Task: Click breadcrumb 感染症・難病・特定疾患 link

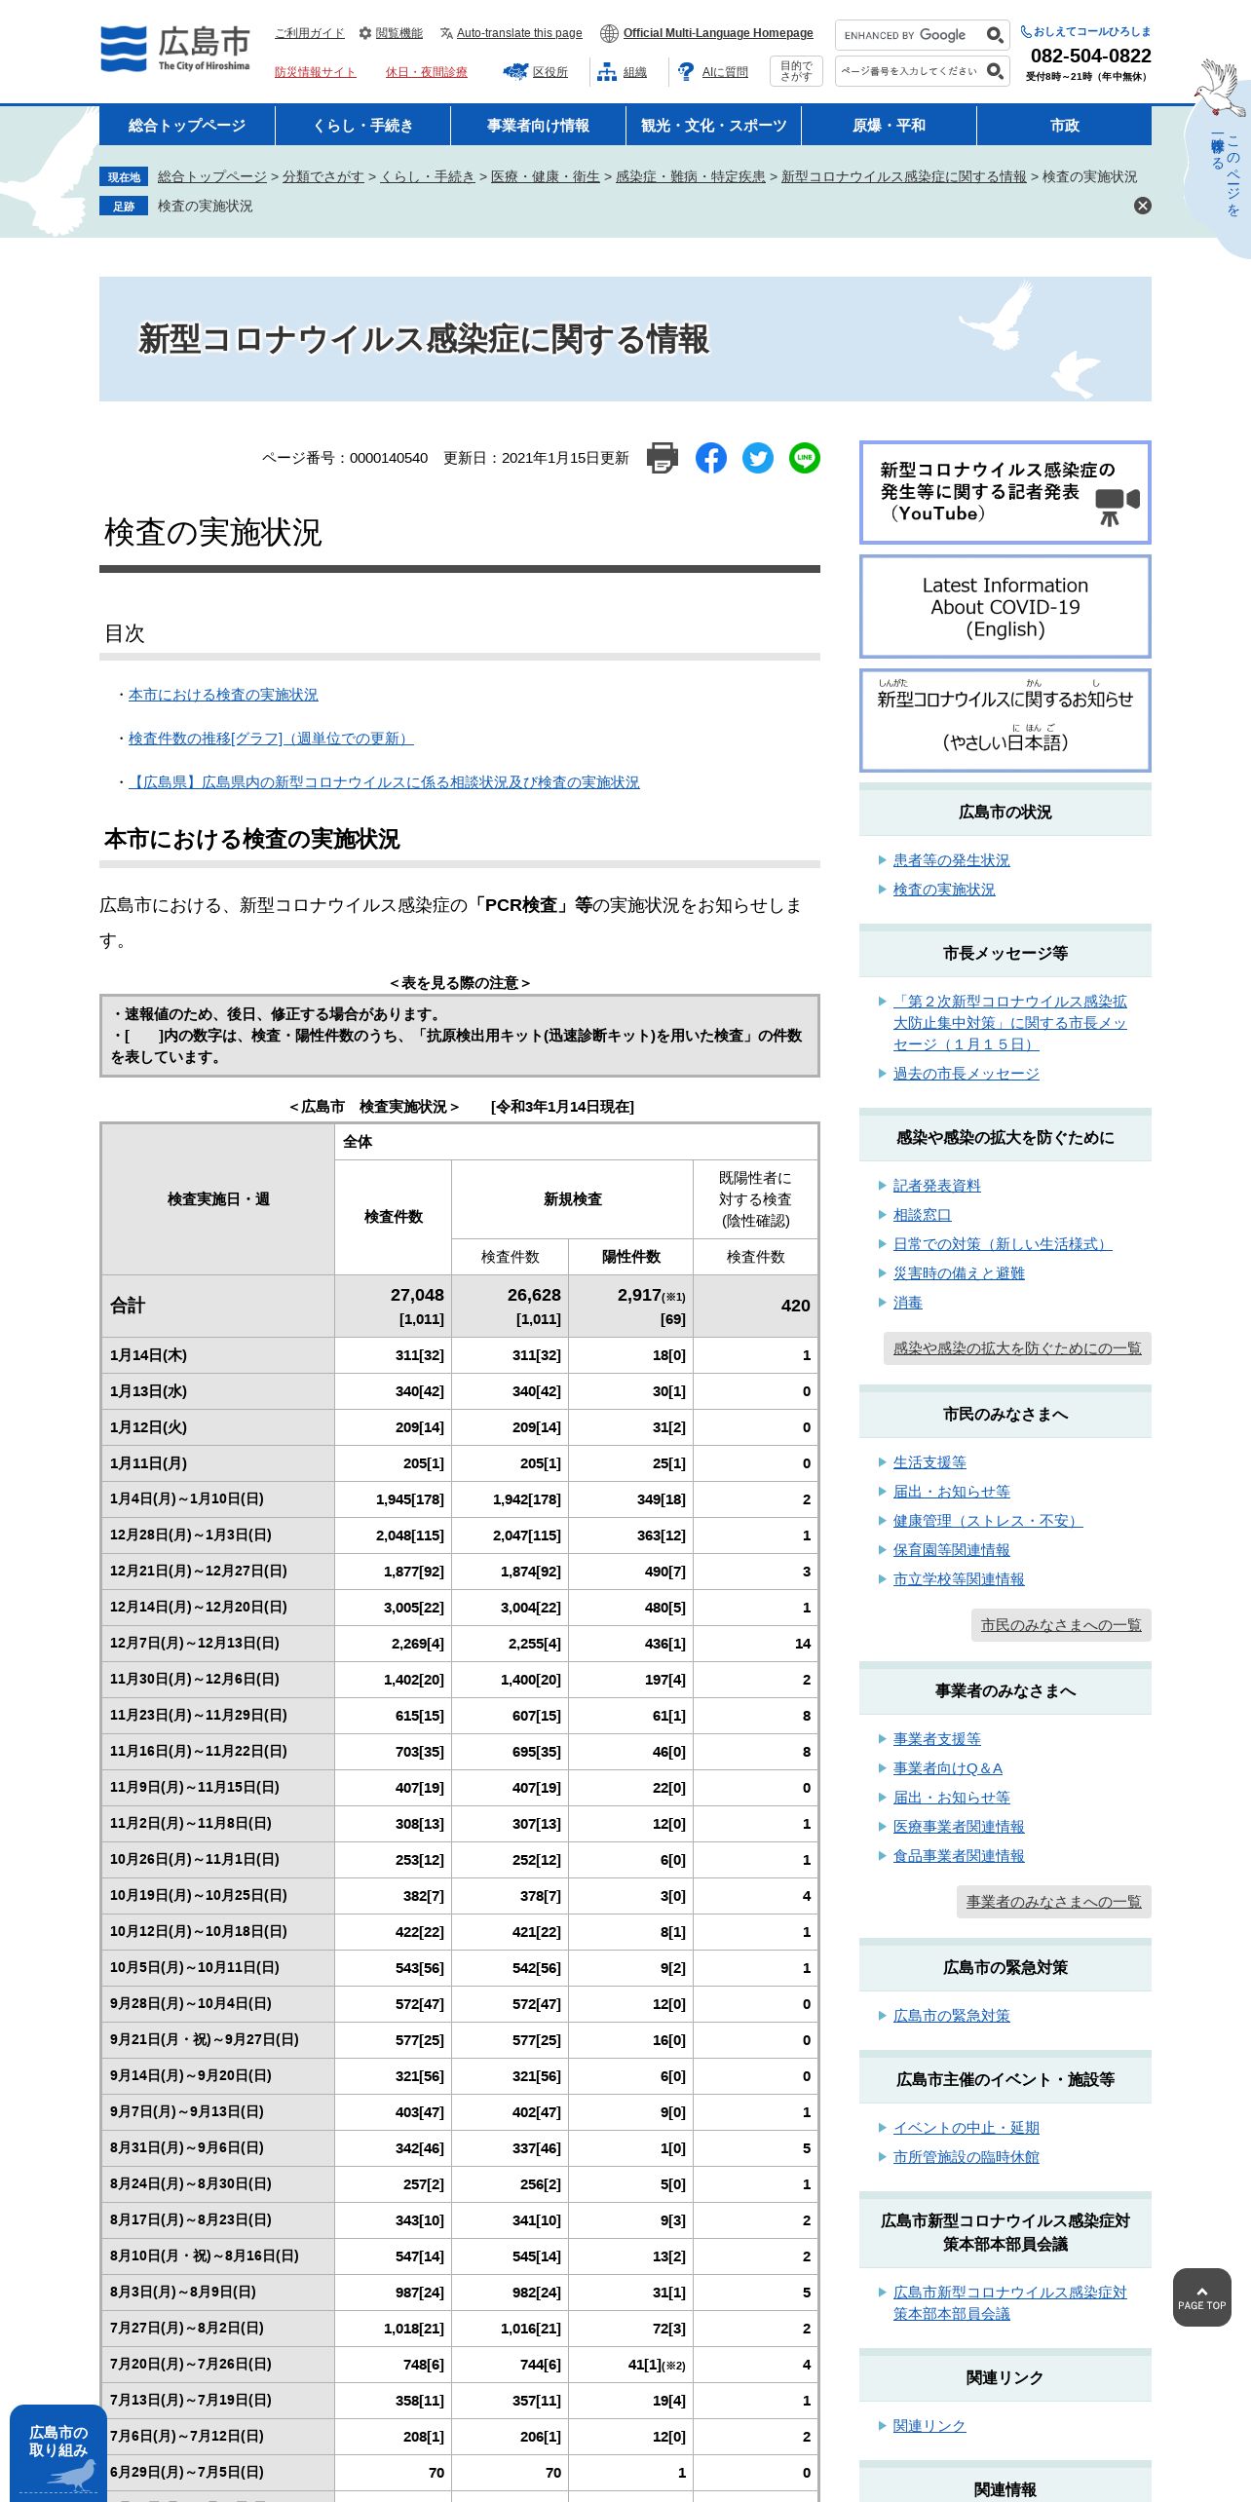Action: (691, 176)
